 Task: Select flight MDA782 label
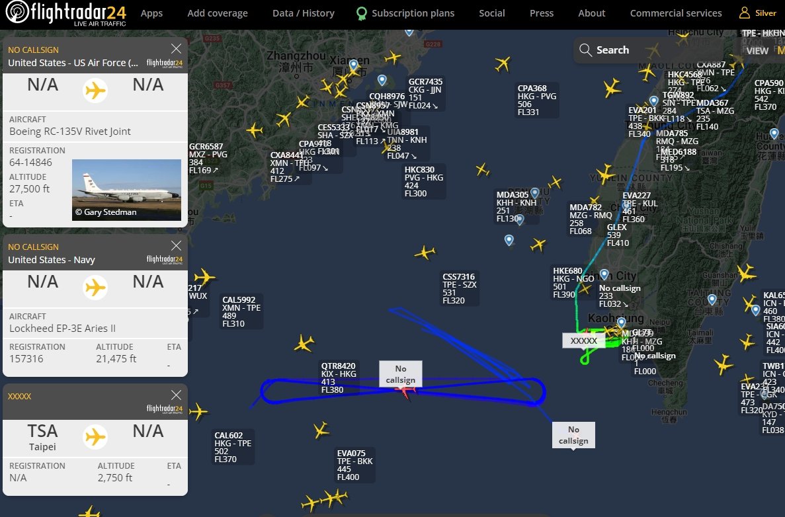(x=591, y=219)
